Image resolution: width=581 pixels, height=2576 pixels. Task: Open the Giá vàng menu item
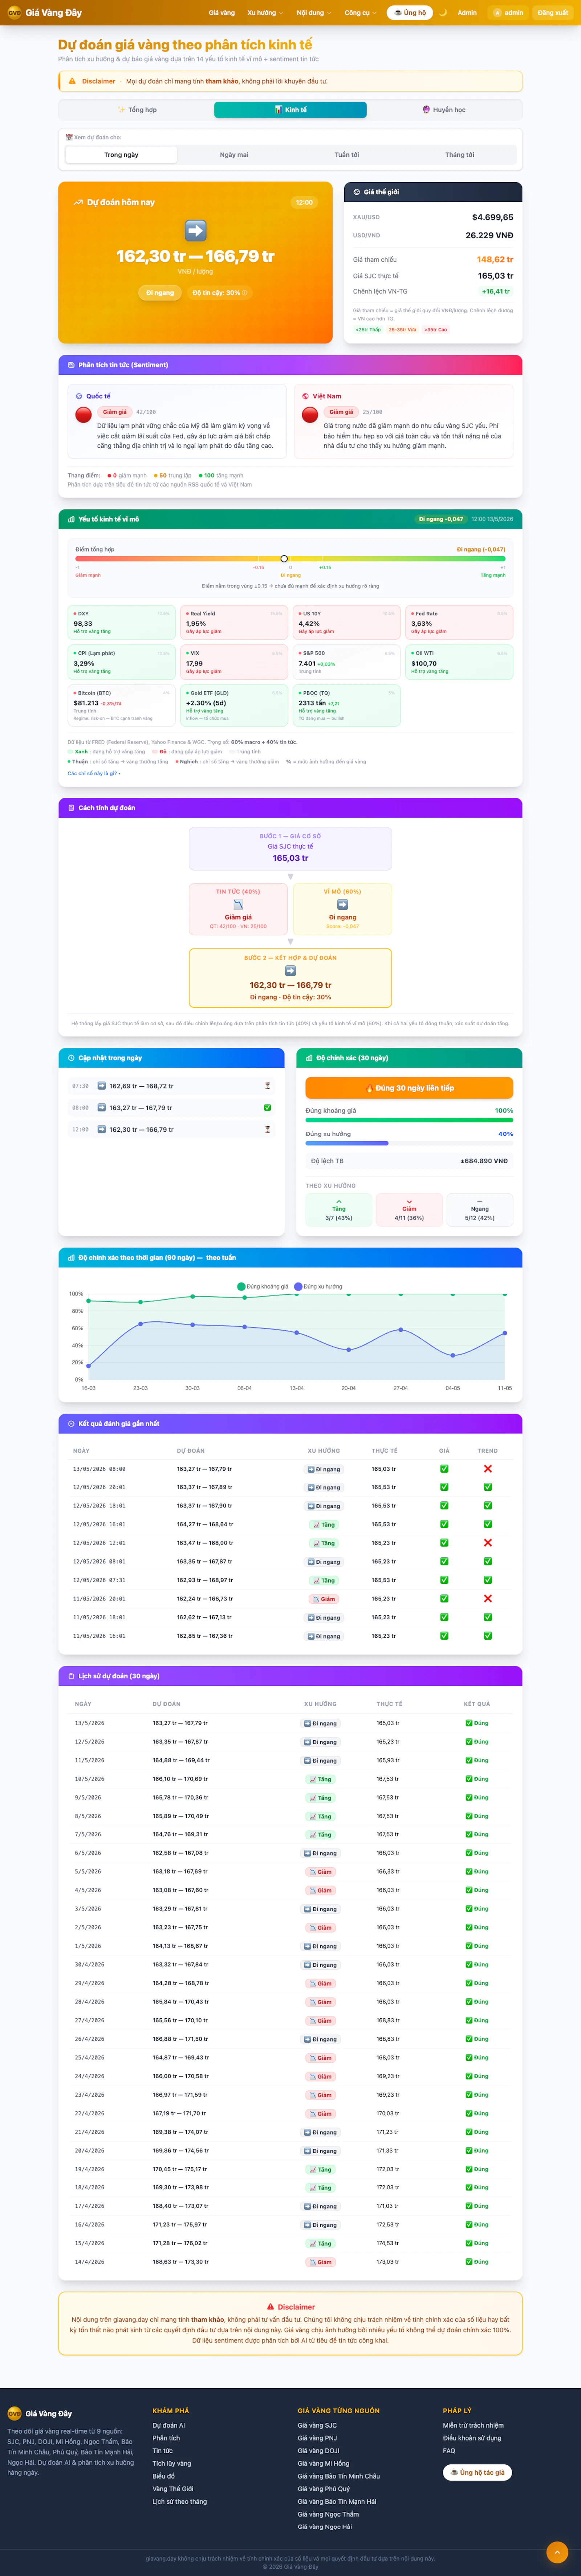pyautogui.click(x=222, y=13)
